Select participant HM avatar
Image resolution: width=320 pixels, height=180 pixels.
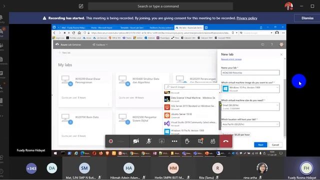173,168
